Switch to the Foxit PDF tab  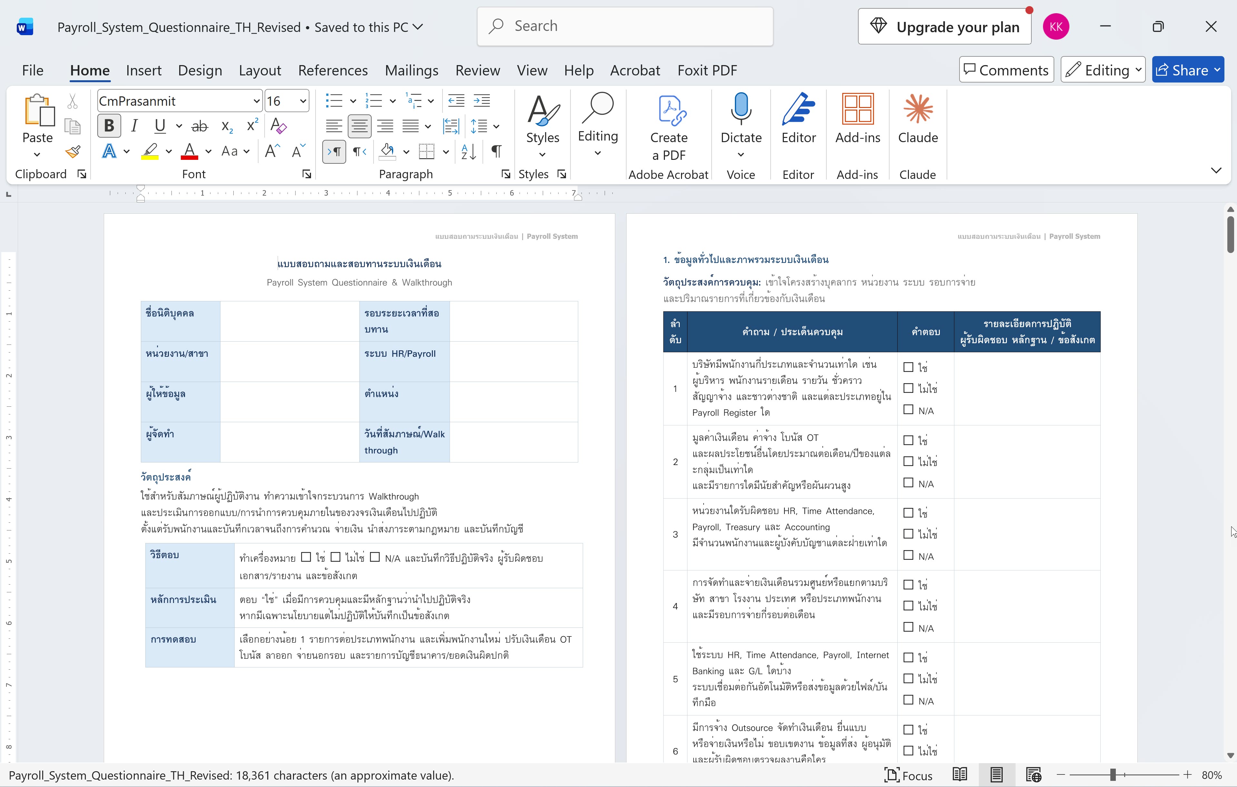click(x=707, y=70)
